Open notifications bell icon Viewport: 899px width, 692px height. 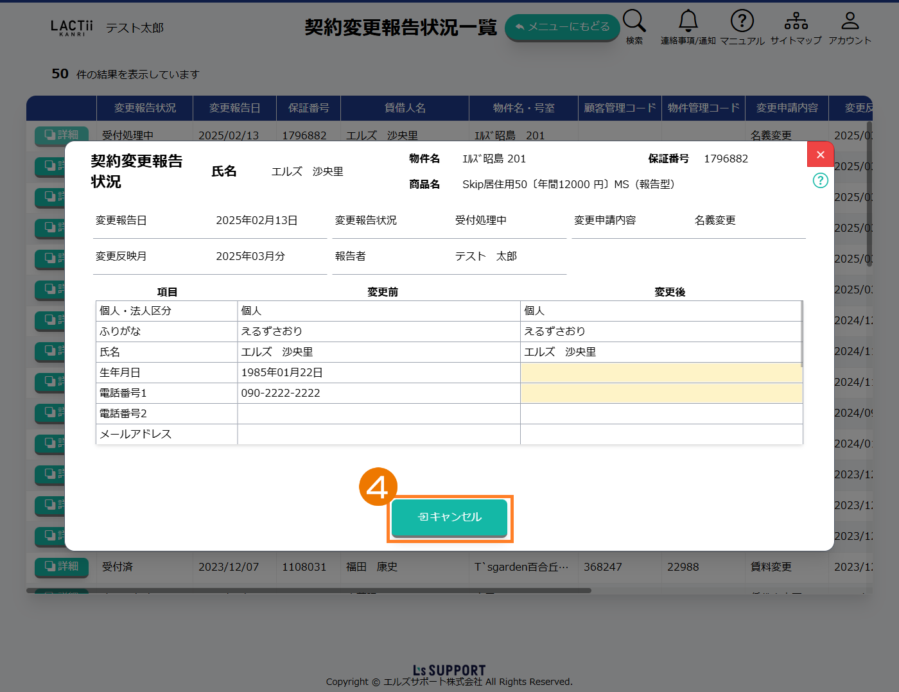pyautogui.click(x=688, y=21)
